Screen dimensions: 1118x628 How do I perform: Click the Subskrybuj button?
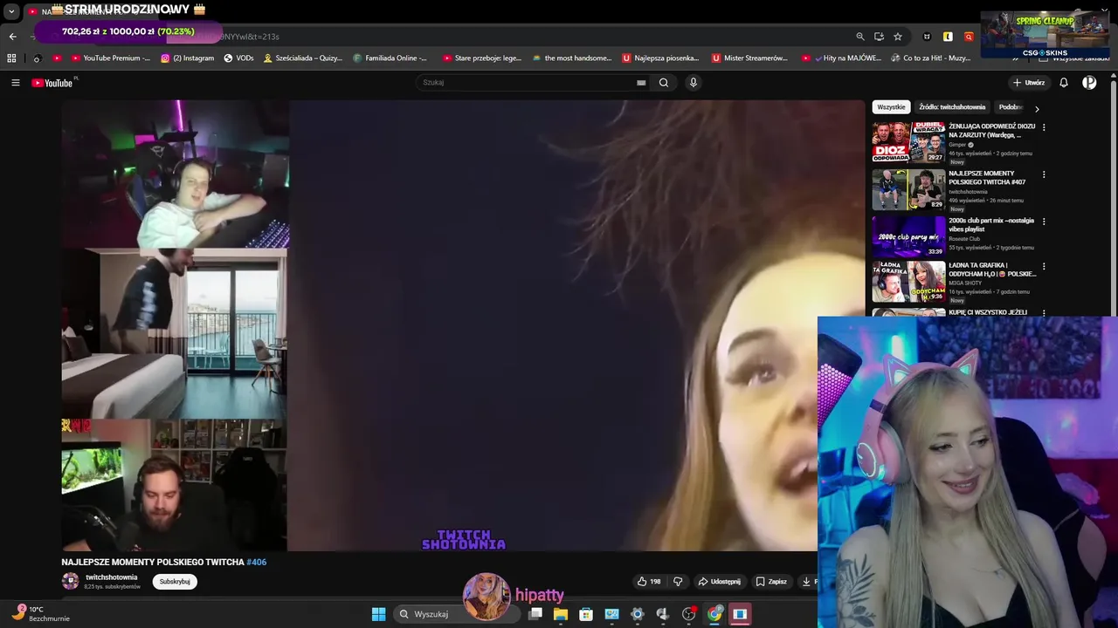(175, 582)
